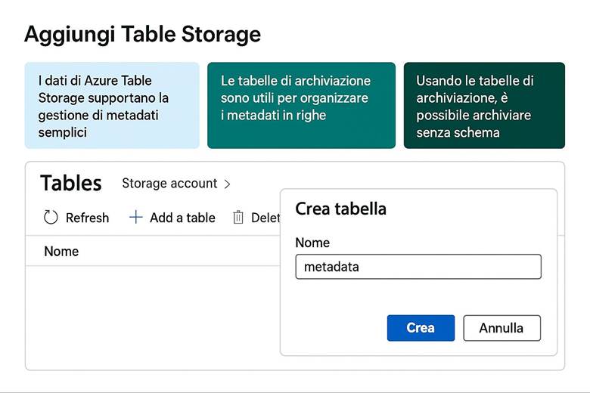
Task: Click the circular arrow Refresh icon
Action: (51, 218)
